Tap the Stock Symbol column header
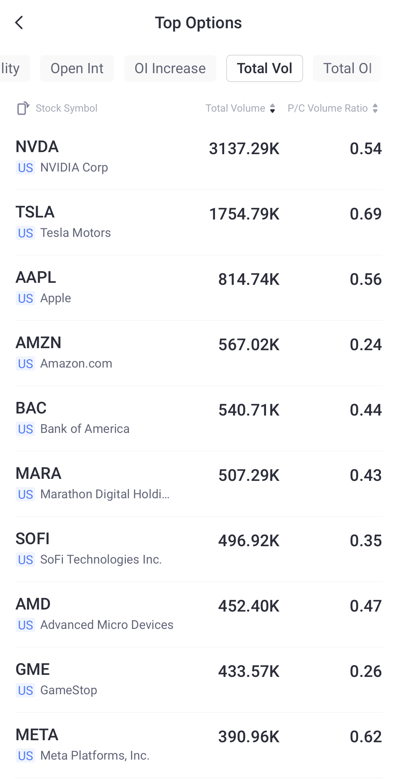The image size is (398, 779). [x=66, y=108]
